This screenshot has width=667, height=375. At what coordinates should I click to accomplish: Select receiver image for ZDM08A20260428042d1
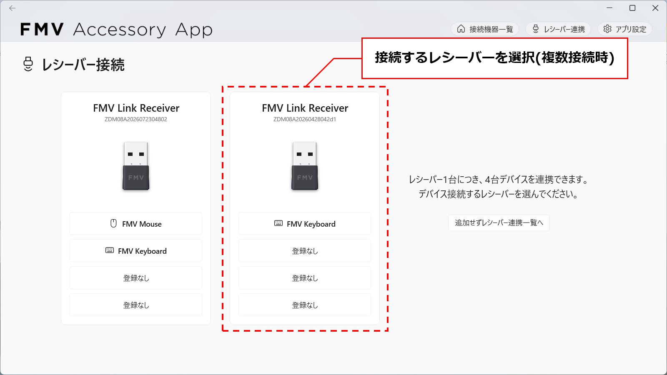pyautogui.click(x=305, y=166)
